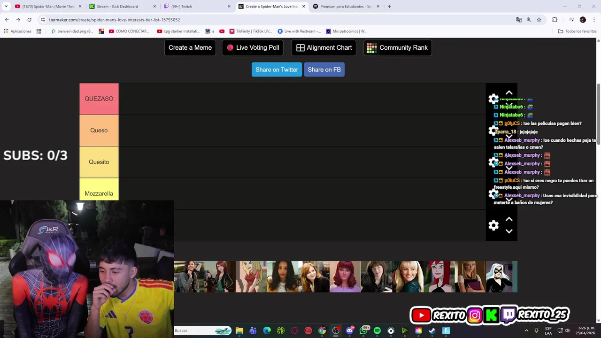Viewport: 601px width, 338px height.
Task: Open File Explorer from the taskbar
Action: 239,330
